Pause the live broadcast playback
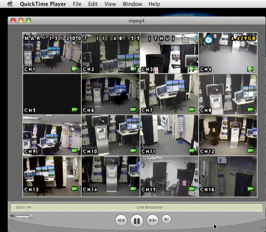This screenshot has width=266, height=232. pyautogui.click(x=137, y=221)
